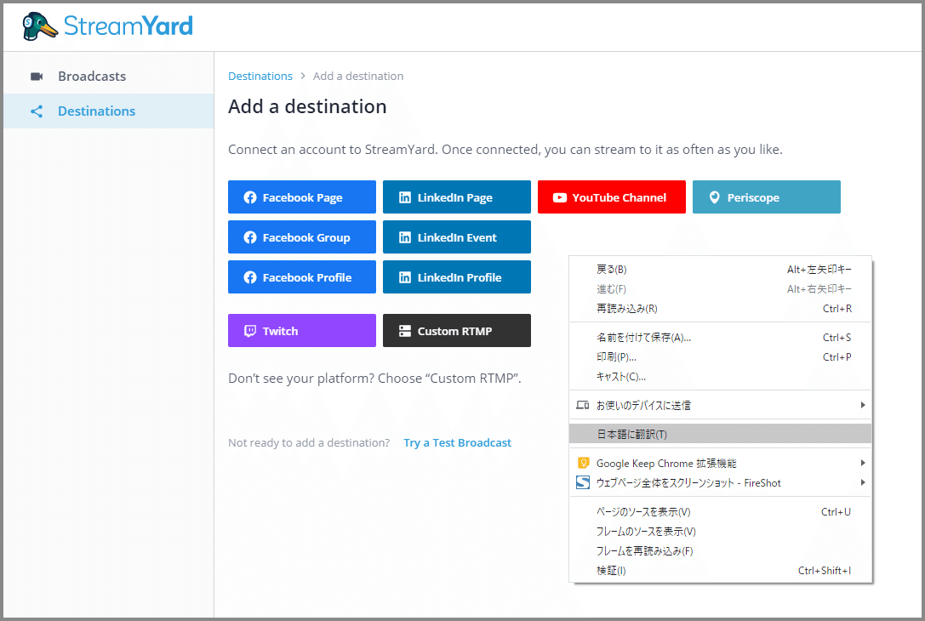This screenshot has height=621, width=925.
Task: Click the Periscope pin icon
Action: pyautogui.click(x=714, y=197)
